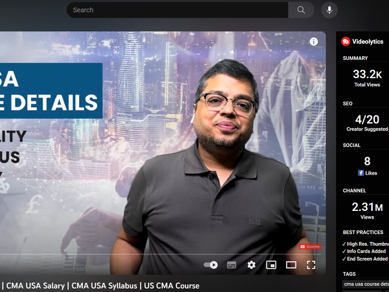The image size is (389, 292).
Task: Enter full screen mode
Action: tap(311, 265)
